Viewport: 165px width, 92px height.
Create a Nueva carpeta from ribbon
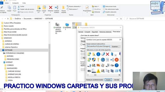click(64, 9)
